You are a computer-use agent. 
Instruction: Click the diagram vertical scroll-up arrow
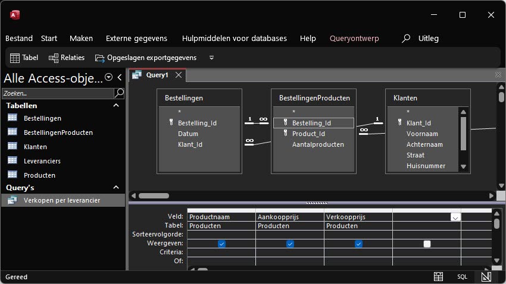501,87
